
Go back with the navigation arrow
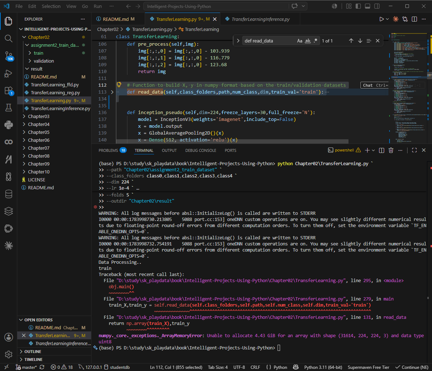click(129, 6)
